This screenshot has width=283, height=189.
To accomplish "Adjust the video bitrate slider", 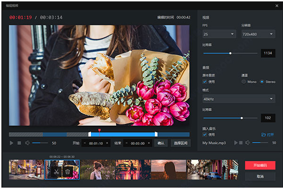I will tap(230, 53).
